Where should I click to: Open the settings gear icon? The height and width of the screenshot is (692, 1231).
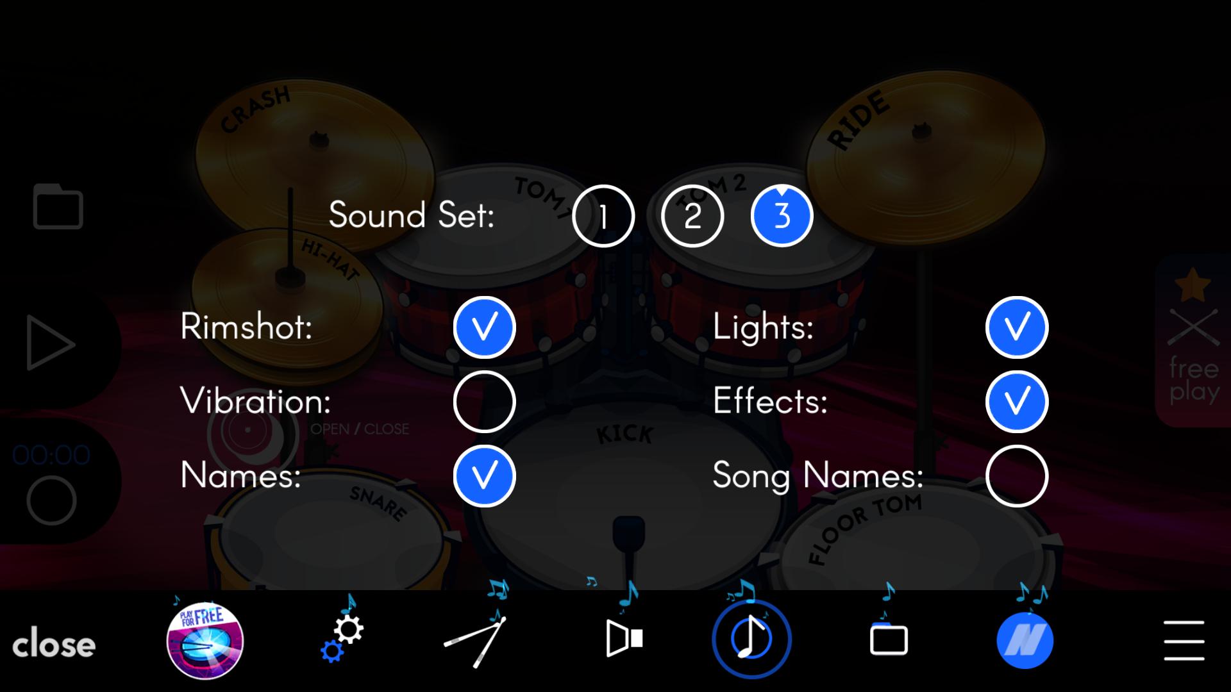pos(342,638)
